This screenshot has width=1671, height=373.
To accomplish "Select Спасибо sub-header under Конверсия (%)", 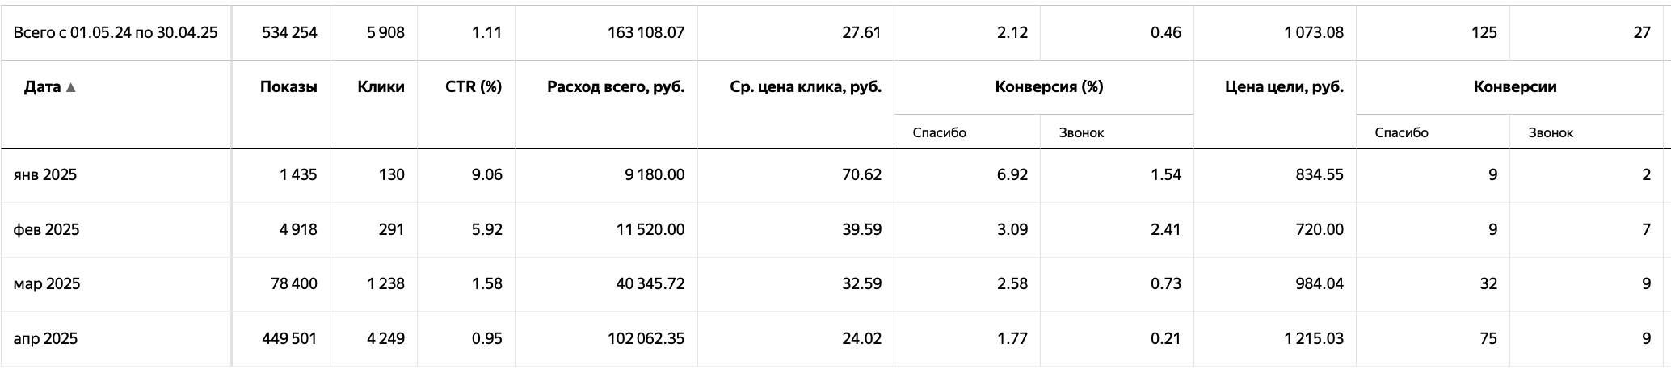I will click(x=939, y=132).
